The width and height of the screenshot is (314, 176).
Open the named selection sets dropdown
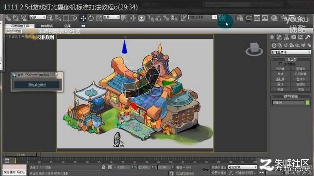(x=202, y=17)
